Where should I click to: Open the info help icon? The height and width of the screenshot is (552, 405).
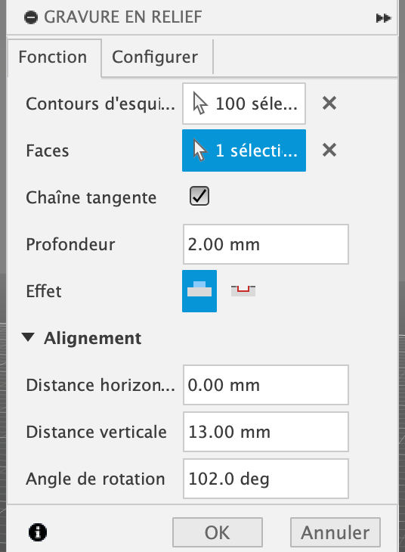[38, 532]
